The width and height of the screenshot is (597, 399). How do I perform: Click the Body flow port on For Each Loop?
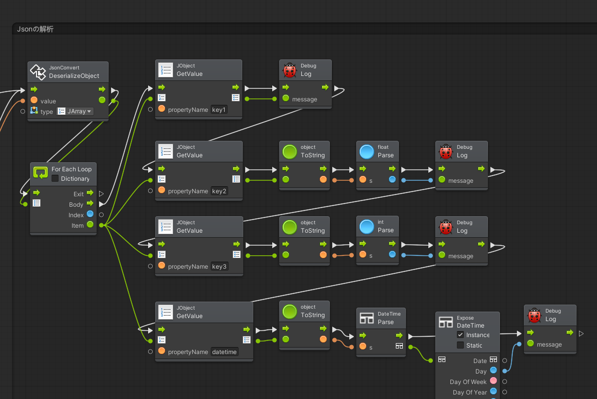[90, 204]
